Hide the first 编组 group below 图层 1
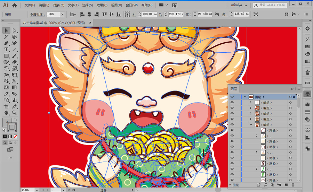The width and height of the screenshot is (313, 192). coord(232,103)
